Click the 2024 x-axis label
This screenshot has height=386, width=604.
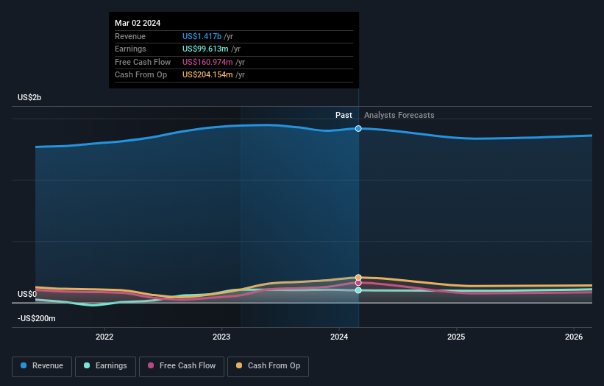tap(339, 337)
